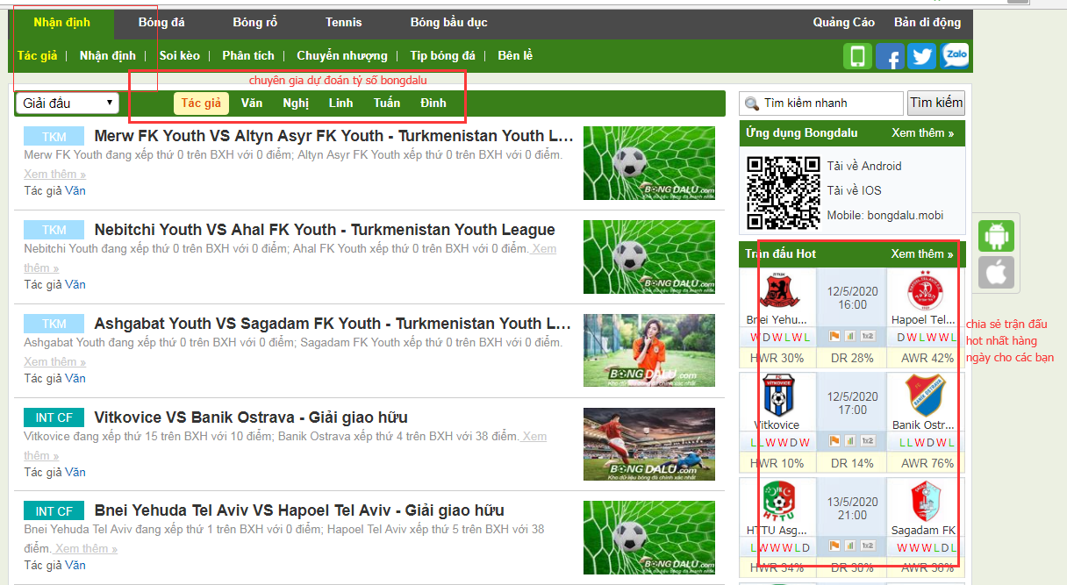
Task: Click the Twitter bird icon
Action: 921,56
